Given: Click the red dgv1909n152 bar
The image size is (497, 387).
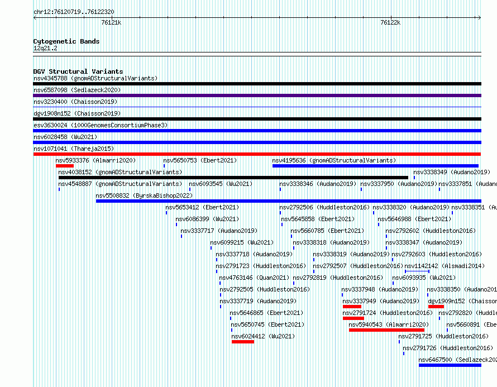Looking at the screenshot, I should click(x=436, y=307).
